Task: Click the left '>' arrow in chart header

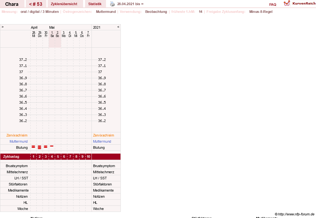Action: [x=3, y=27]
